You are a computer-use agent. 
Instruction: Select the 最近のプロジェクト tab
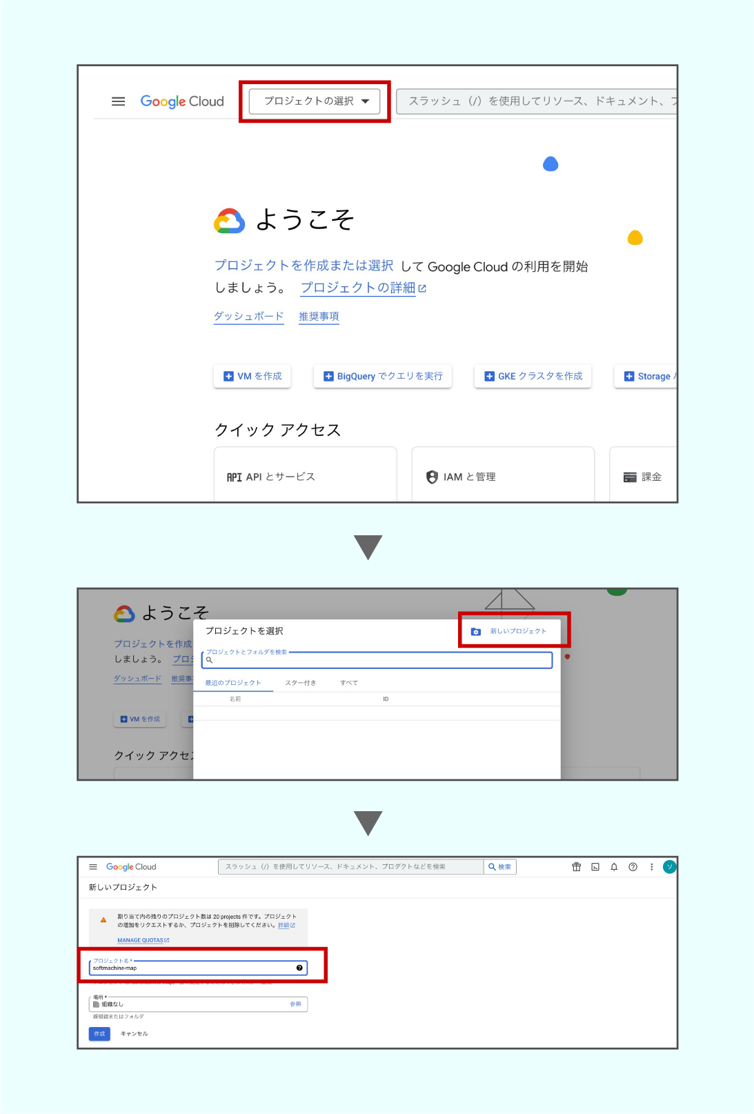click(233, 683)
